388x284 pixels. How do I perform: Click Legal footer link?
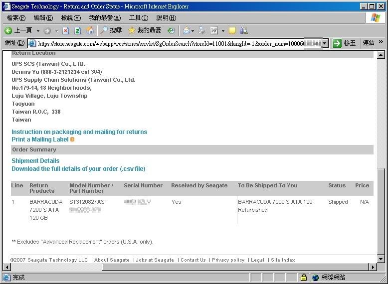point(258,260)
